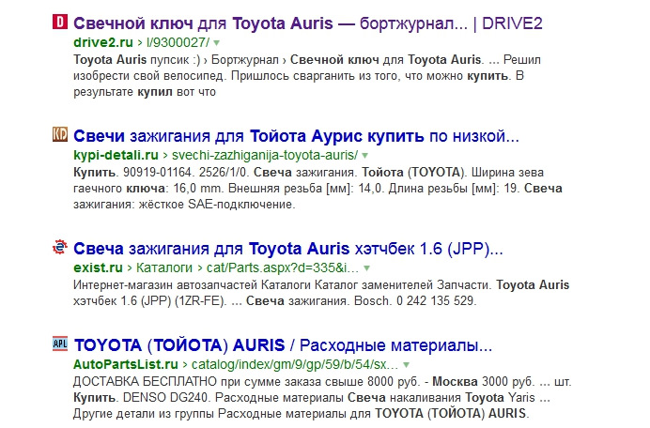Click the snippet text 'DENSO DG240'
The height and width of the screenshot is (428, 650).
click(x=165, y=397)
